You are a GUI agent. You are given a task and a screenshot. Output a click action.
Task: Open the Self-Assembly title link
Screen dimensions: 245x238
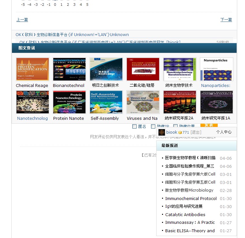105,118
